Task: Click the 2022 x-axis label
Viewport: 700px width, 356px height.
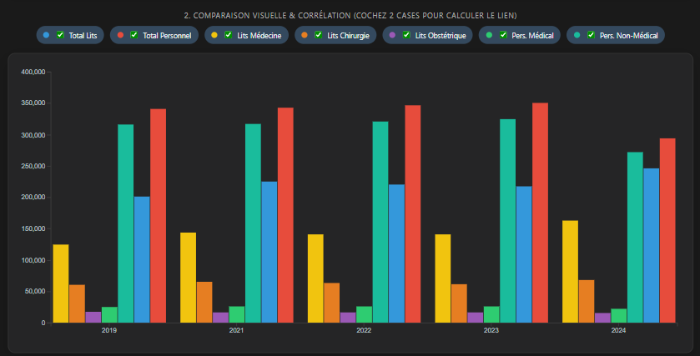Action: pos(364,331)
